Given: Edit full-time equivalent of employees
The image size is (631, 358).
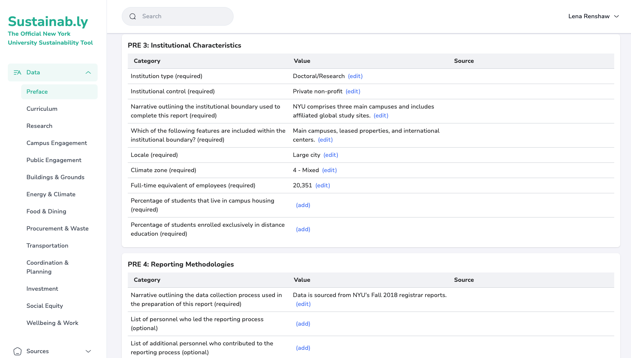Looking at the screenshot, I should click(323, 186).
